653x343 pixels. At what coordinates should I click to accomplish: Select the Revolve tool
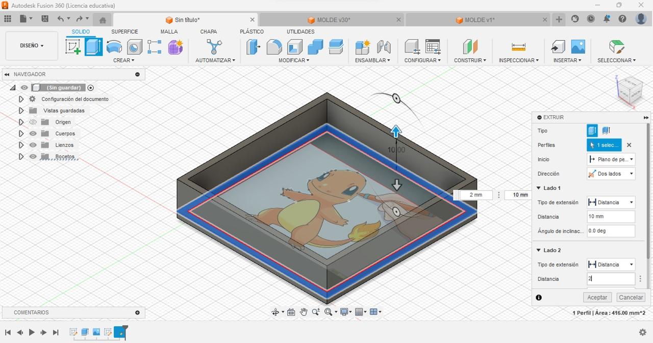tap(114, 47)
